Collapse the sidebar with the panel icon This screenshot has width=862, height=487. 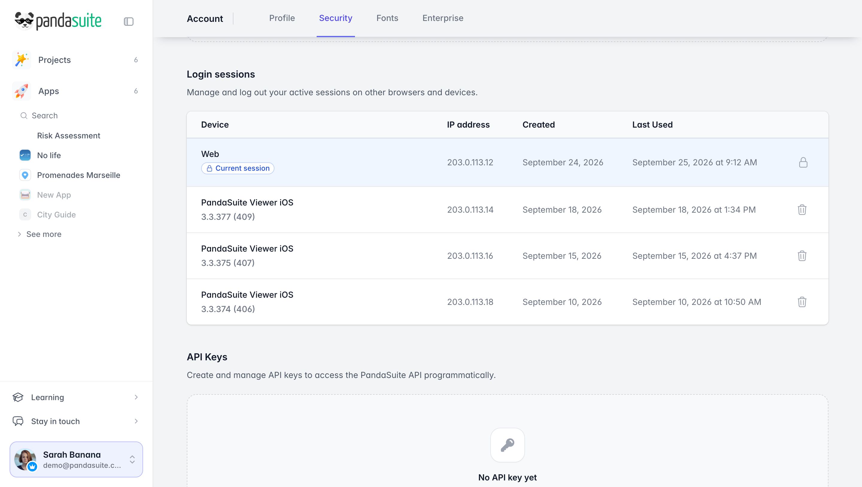click(128, 22)
